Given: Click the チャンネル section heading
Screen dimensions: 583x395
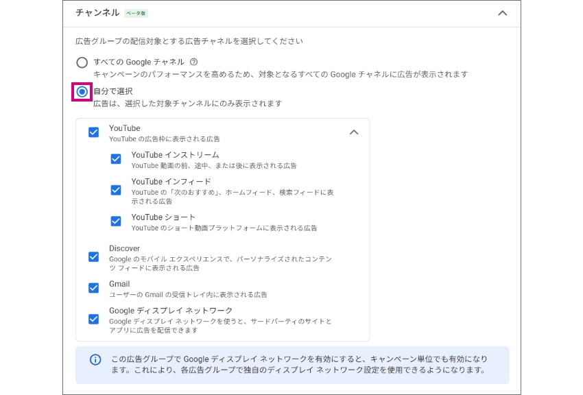Looking at the screenshot, I should tap(97, 13).
